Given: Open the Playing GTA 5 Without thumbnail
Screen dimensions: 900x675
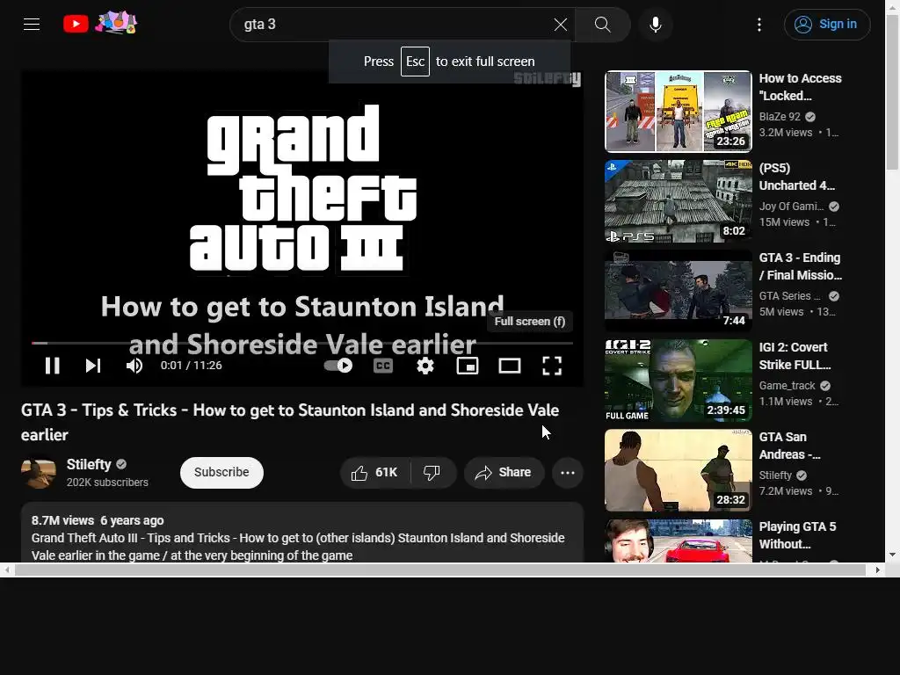Looking at the screenshot, I should [x=679, y=541].
